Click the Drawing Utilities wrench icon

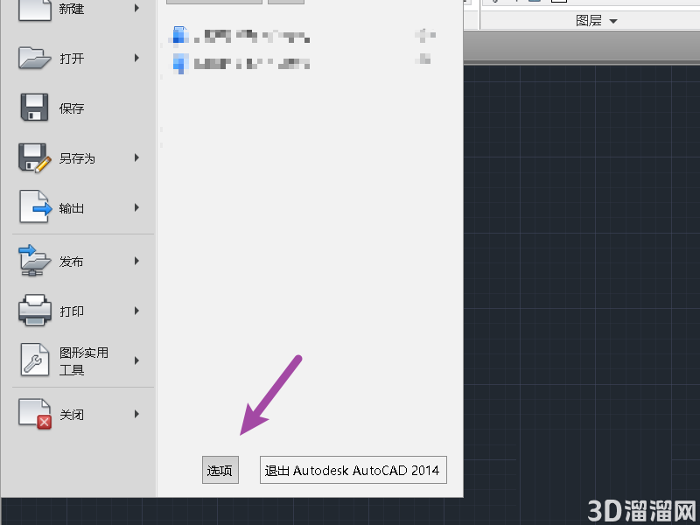point(34,360)
